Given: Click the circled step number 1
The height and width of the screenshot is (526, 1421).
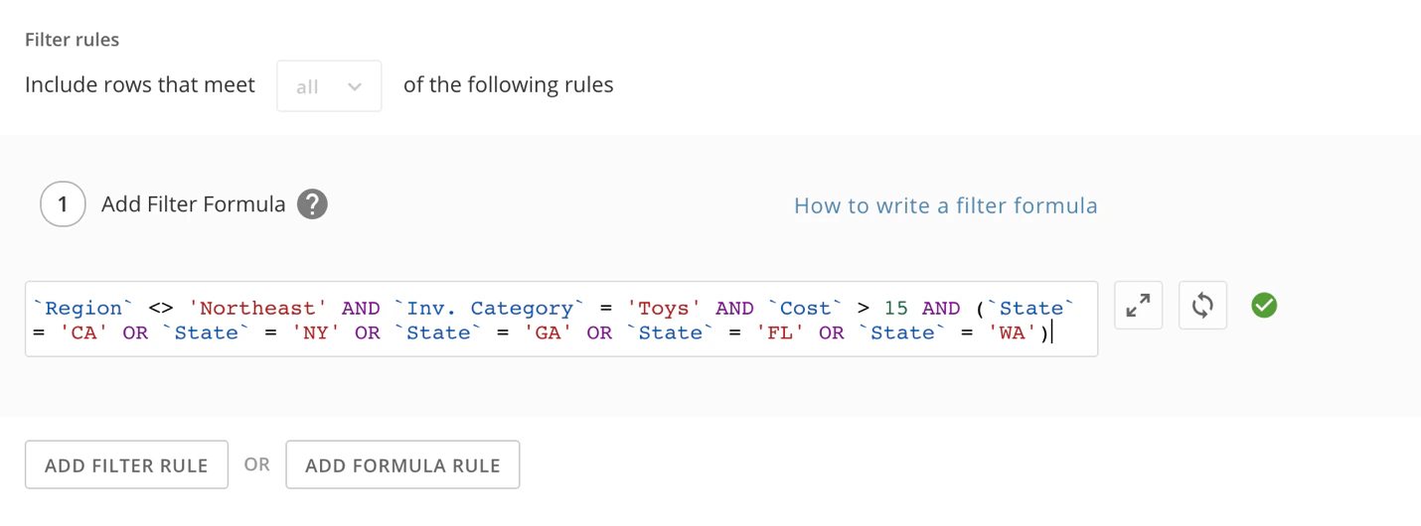Looking at the screenshot, I should click(63, 204).
